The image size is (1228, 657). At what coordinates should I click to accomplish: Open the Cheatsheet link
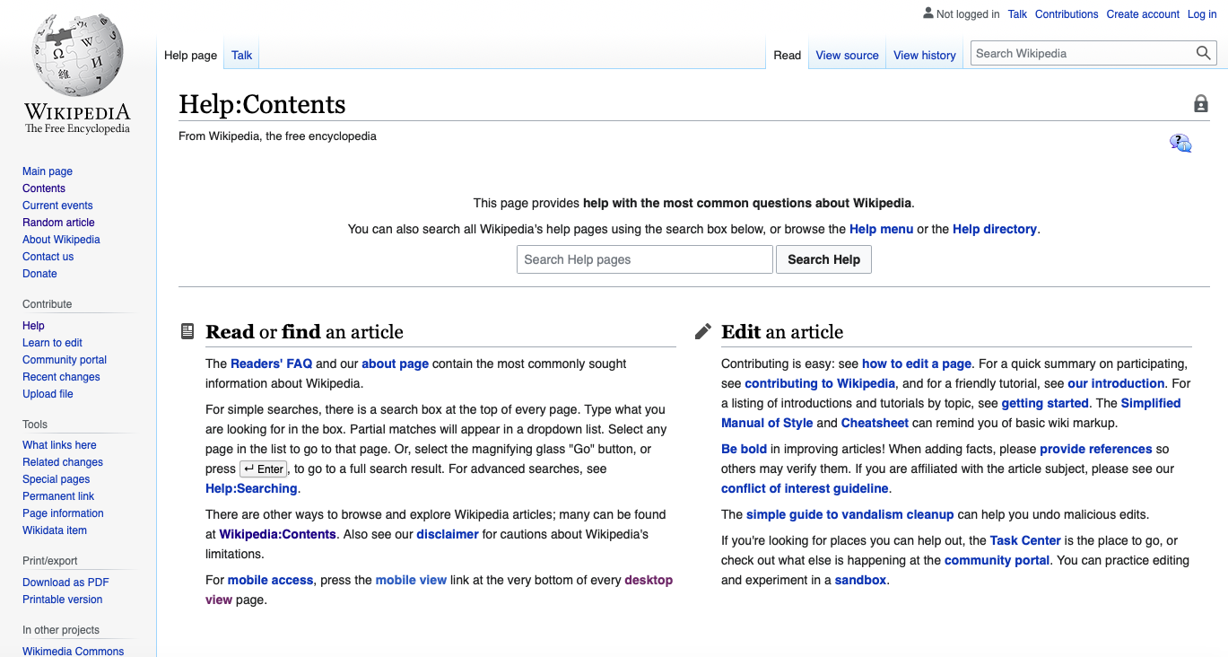875,423
